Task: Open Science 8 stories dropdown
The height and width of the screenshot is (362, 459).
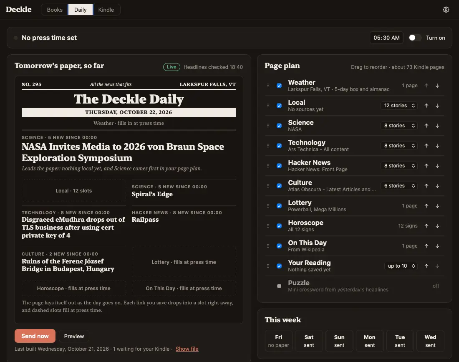Action: click(x=399, y=126)
